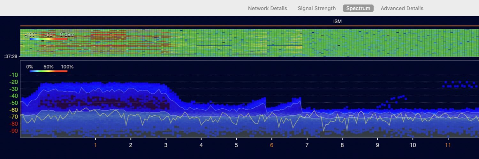Click the -30 dBm axis label
Image resolution: width=479 pixels, height=159 pixels.
[13, 89]
